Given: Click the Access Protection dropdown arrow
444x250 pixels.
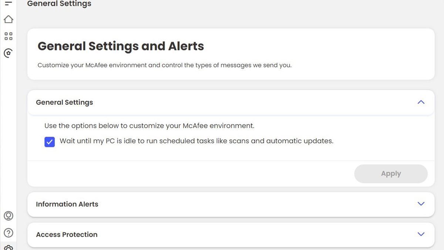Looking at the screenshot, I should 421,234.
